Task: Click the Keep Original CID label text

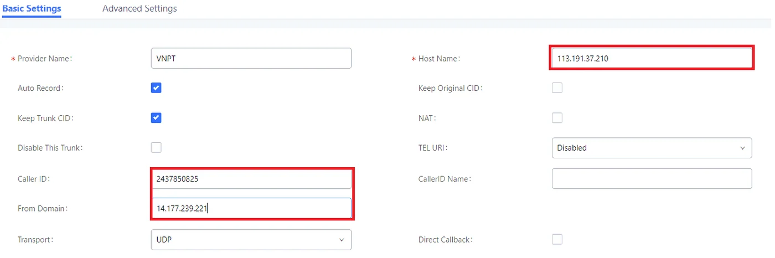Action: tap(451, 88)
